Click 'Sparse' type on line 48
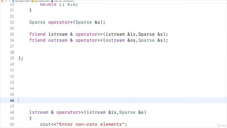Viewport: 227px width, 128px height. [x=127, y=112]
